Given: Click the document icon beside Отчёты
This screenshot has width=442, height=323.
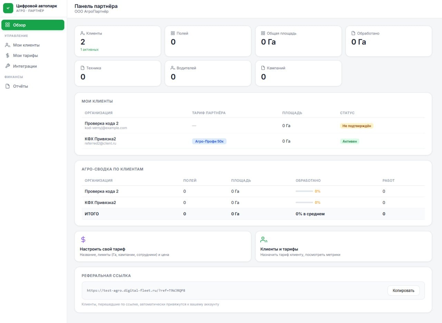Looking at the screenshot, I should (8, 86).
